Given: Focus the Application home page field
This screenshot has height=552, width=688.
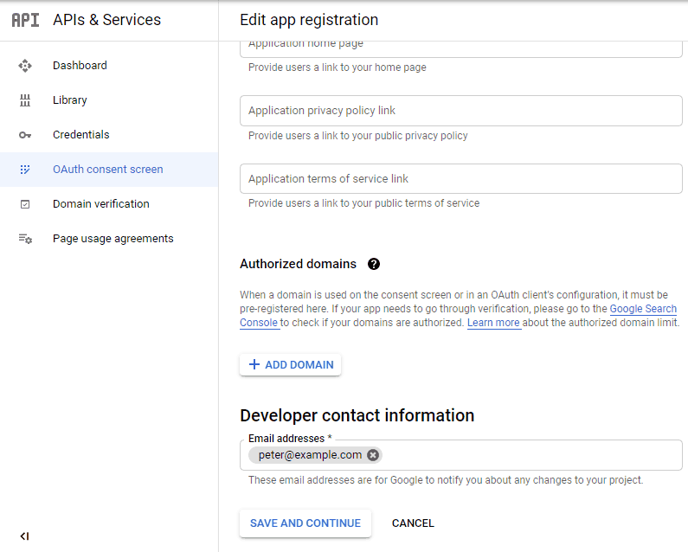Looking at the screenshot, I should coord(461,48).
